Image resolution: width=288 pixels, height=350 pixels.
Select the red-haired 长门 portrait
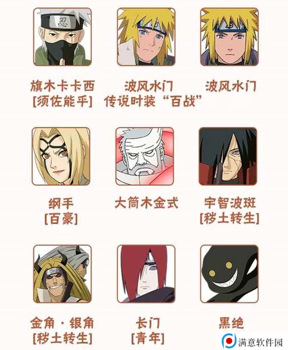(146, 274)
